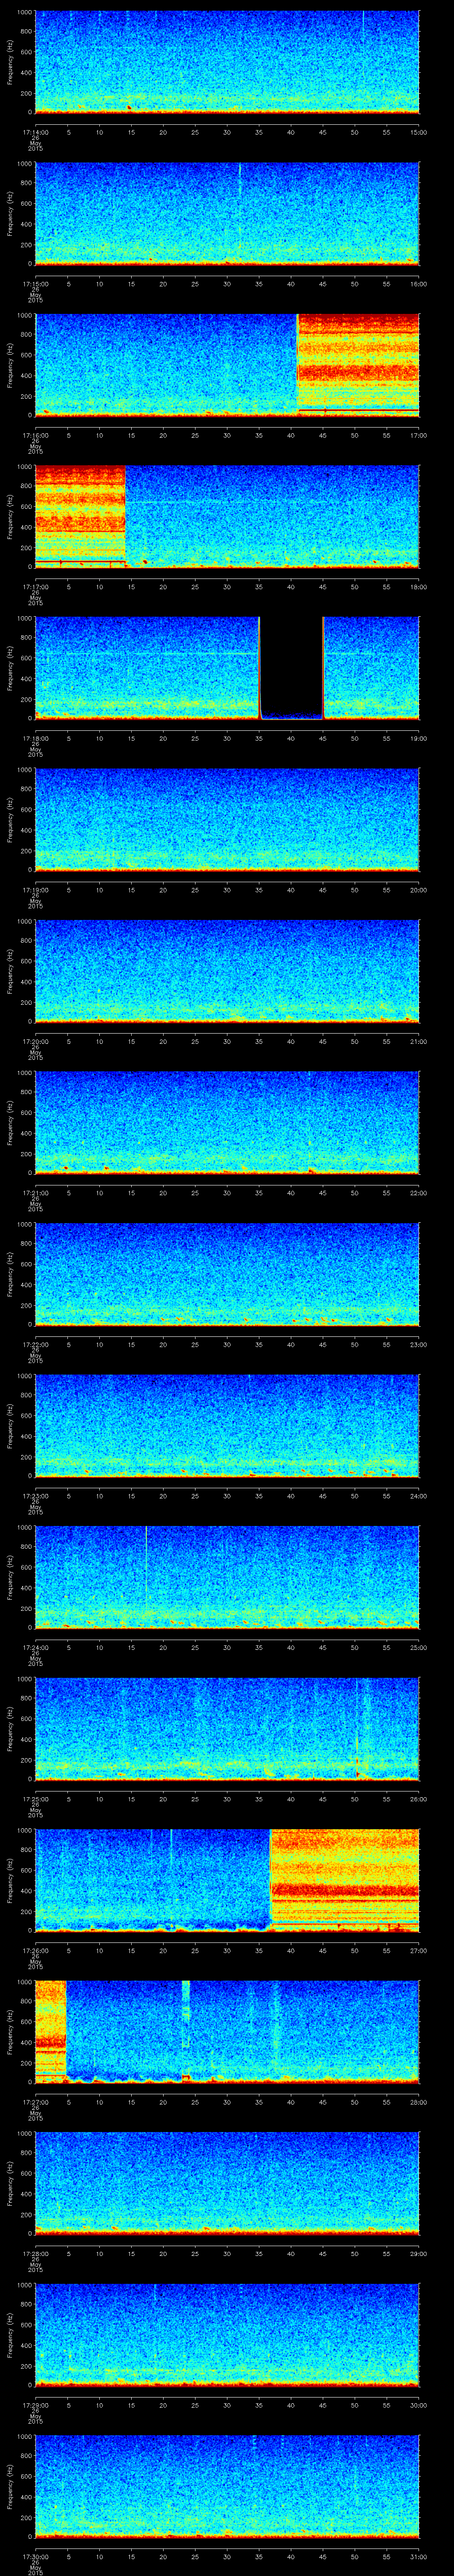The height and width of the screenshot is (2576, 454).
Task: Click "Frequency (Hz)" axis label of the 17:14:00 panel
Action: pyautogui.click(x=10, y=62)
